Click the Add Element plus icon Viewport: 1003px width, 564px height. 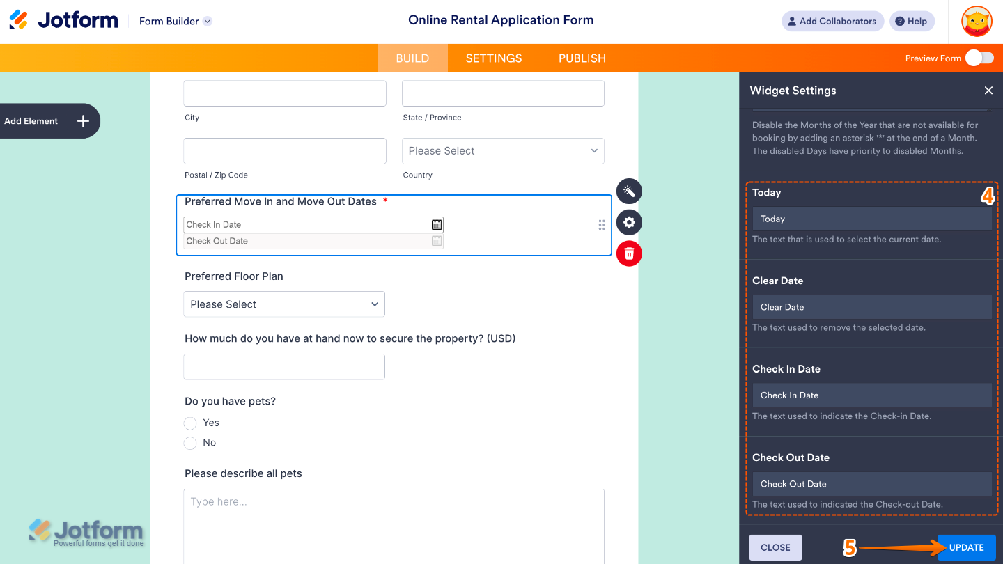(82, 120)
